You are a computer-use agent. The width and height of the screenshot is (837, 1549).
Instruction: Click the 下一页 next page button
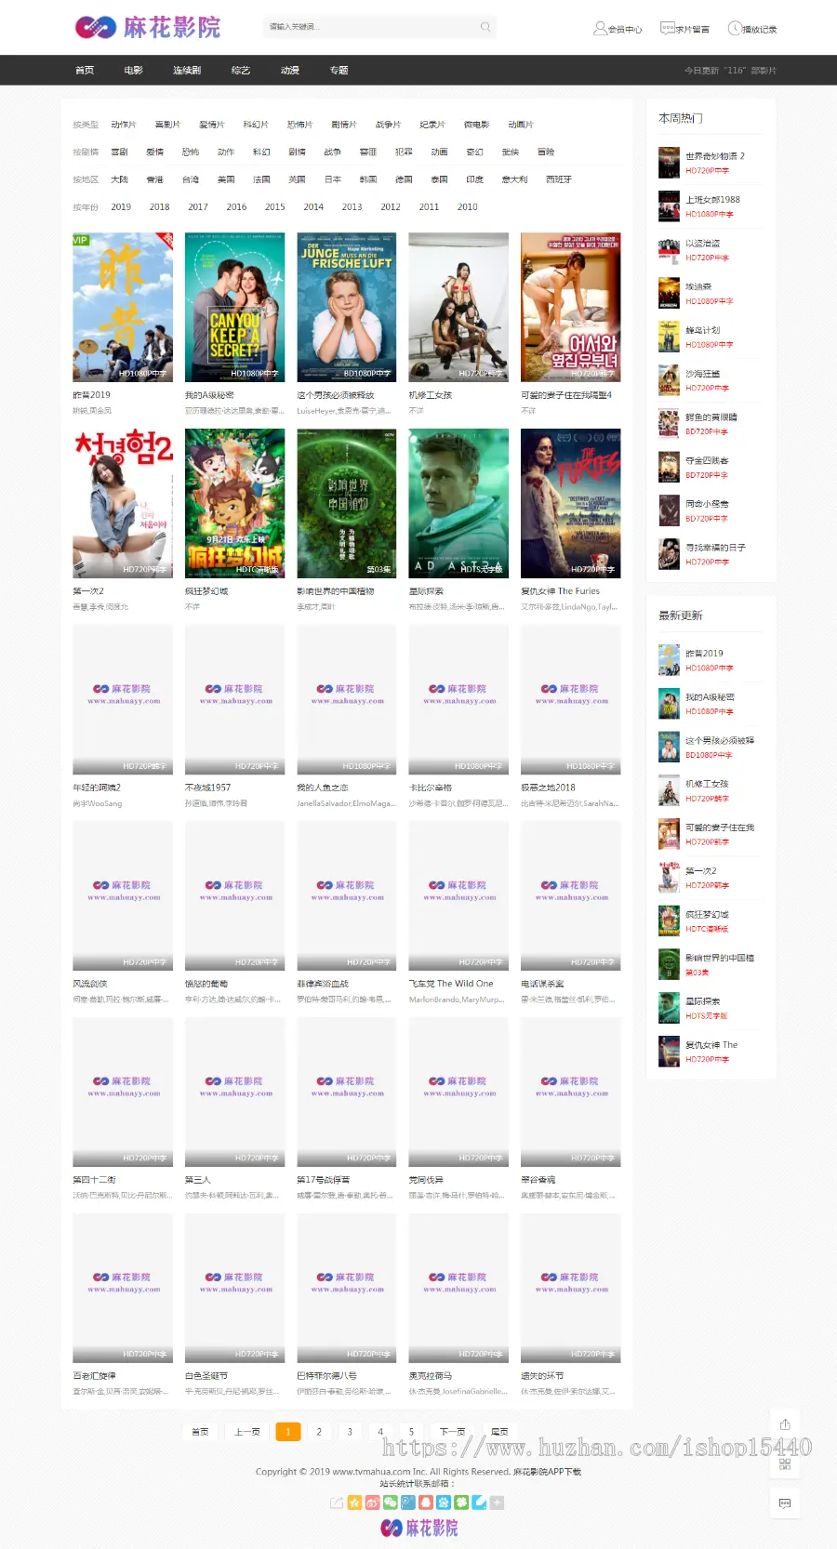452,1432
